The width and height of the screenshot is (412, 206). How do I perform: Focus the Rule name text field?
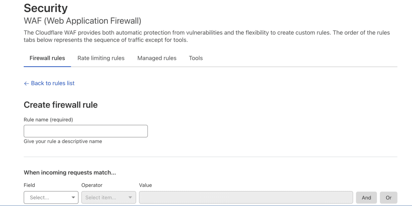click(x=86, y=131)
